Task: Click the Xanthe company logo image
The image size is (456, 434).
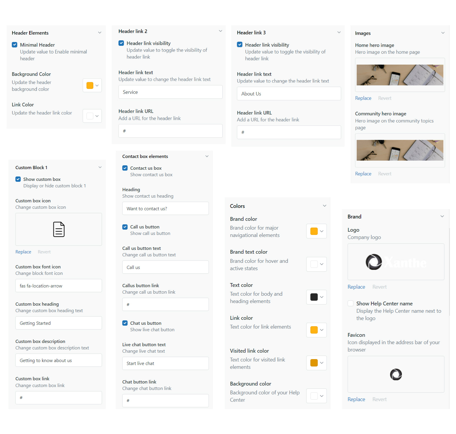Action: point(396,262)
